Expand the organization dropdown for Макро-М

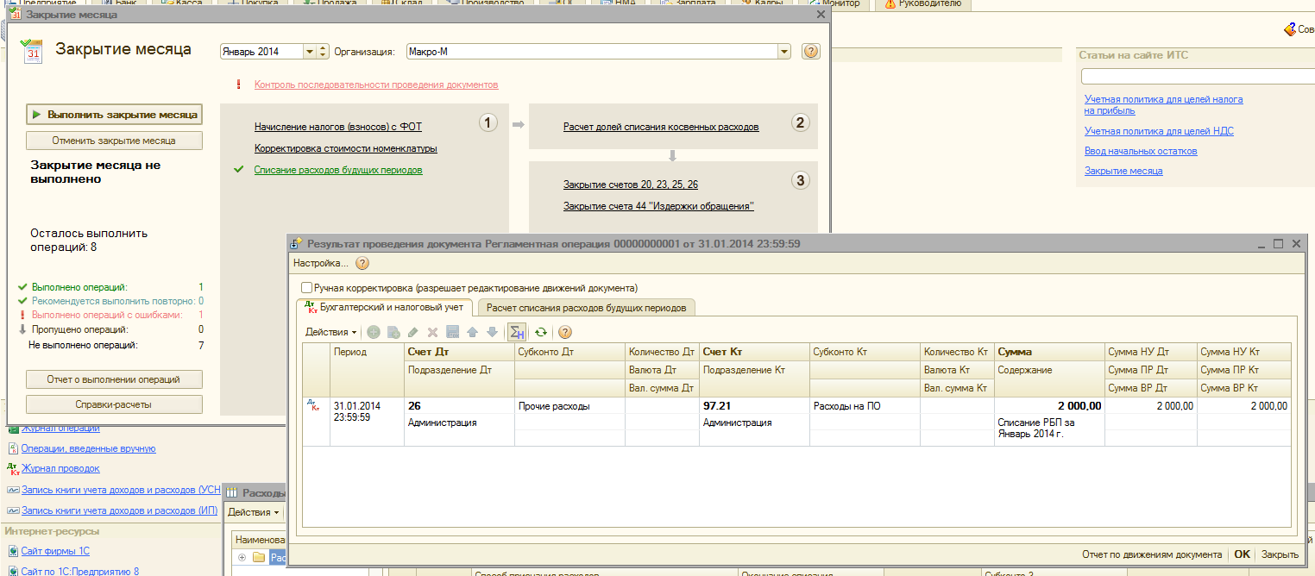[783, 52]
